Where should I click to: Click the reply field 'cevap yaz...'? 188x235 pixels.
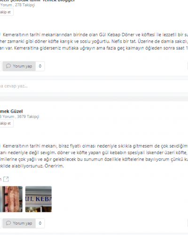click(94, 86)
